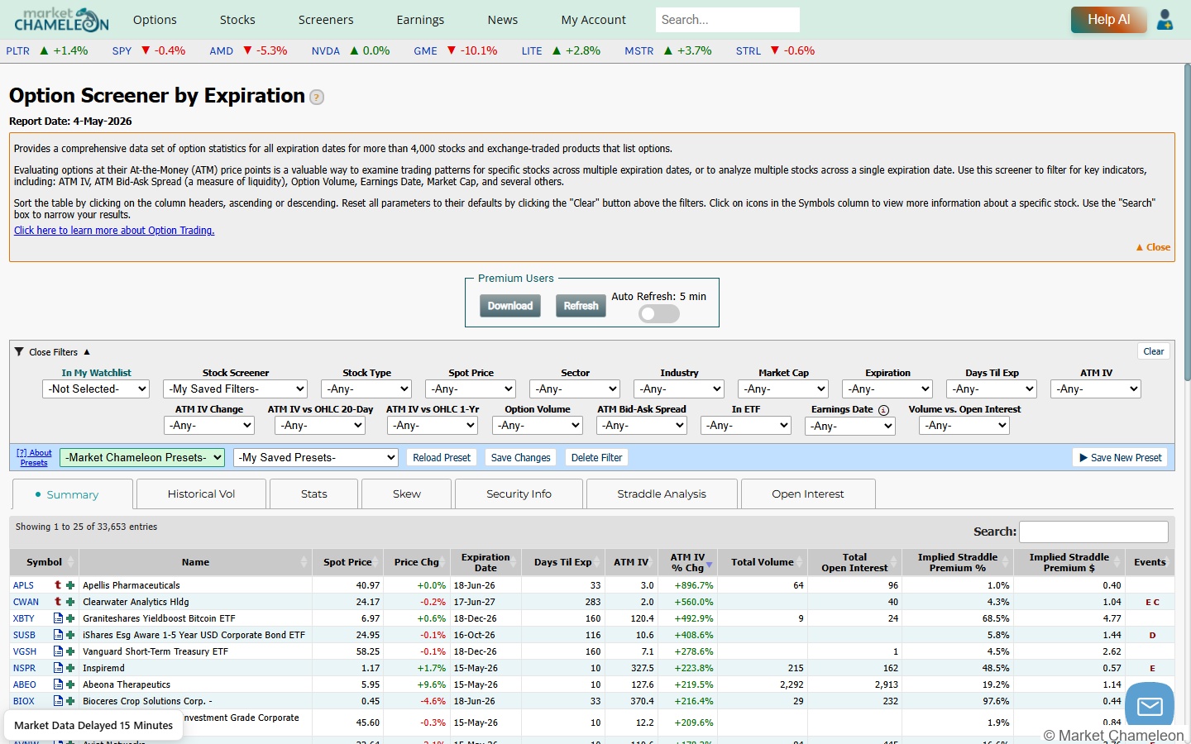Switch to Open Interest tab
This screenshot has width=1191, height=744.
coord(808,494)
